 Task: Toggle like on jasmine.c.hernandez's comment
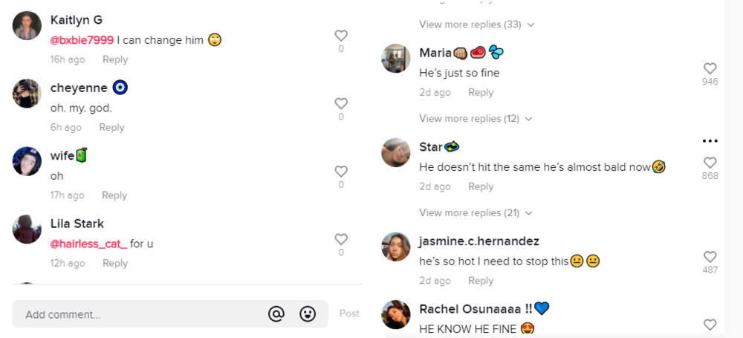coord(710,257)
